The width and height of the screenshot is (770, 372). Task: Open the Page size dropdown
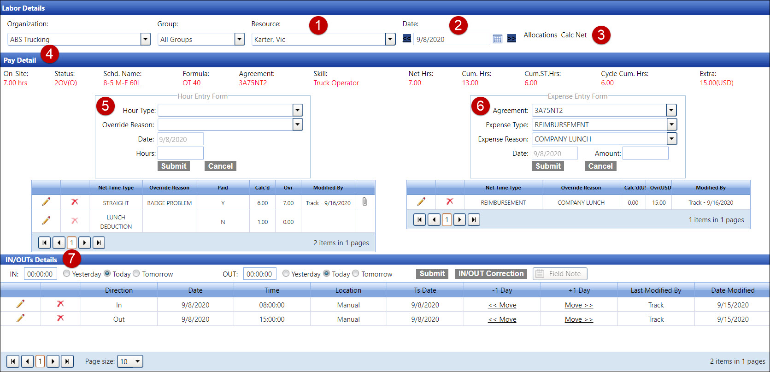click(x=137, y=361)
